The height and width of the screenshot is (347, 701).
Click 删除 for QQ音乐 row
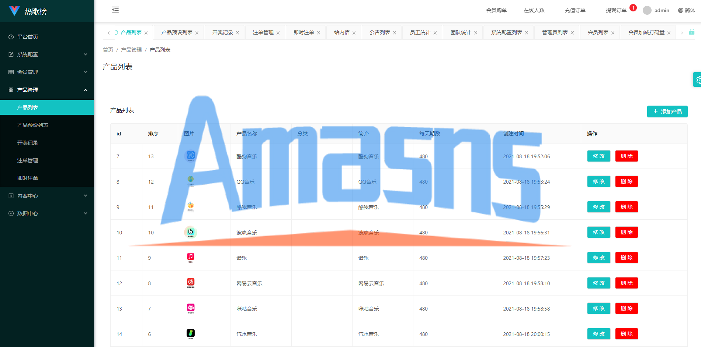coord(627,181)
